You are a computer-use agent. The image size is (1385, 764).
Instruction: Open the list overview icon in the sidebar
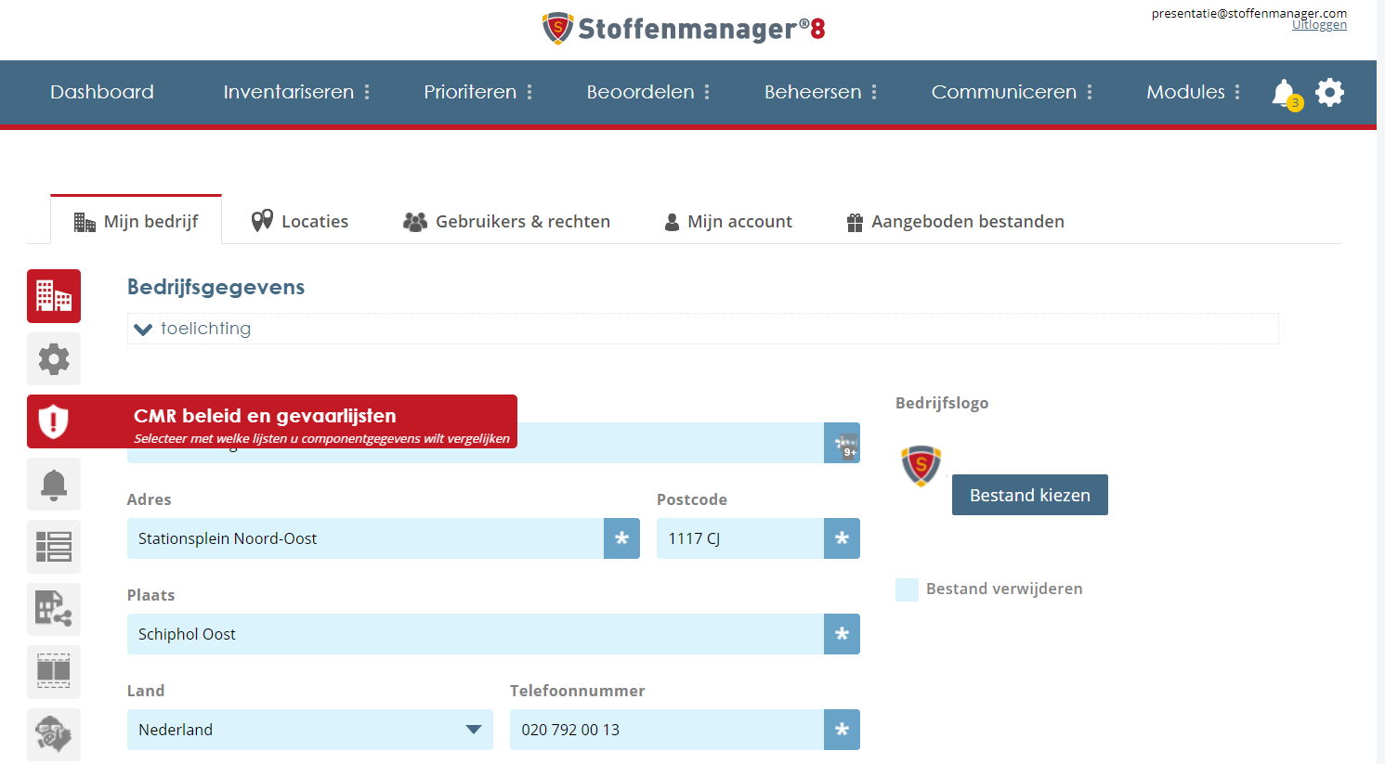pos(53,547)
